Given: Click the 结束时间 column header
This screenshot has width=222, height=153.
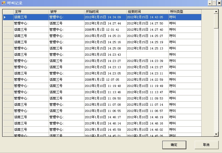Looking at the screenshot, I should coord(147,12).
